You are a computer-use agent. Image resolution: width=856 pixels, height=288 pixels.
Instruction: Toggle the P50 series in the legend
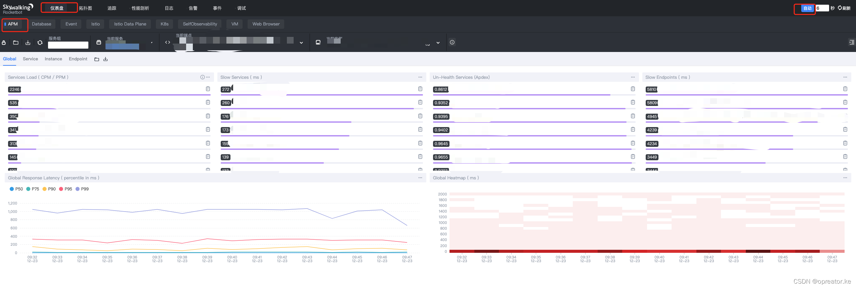(16, 189)
